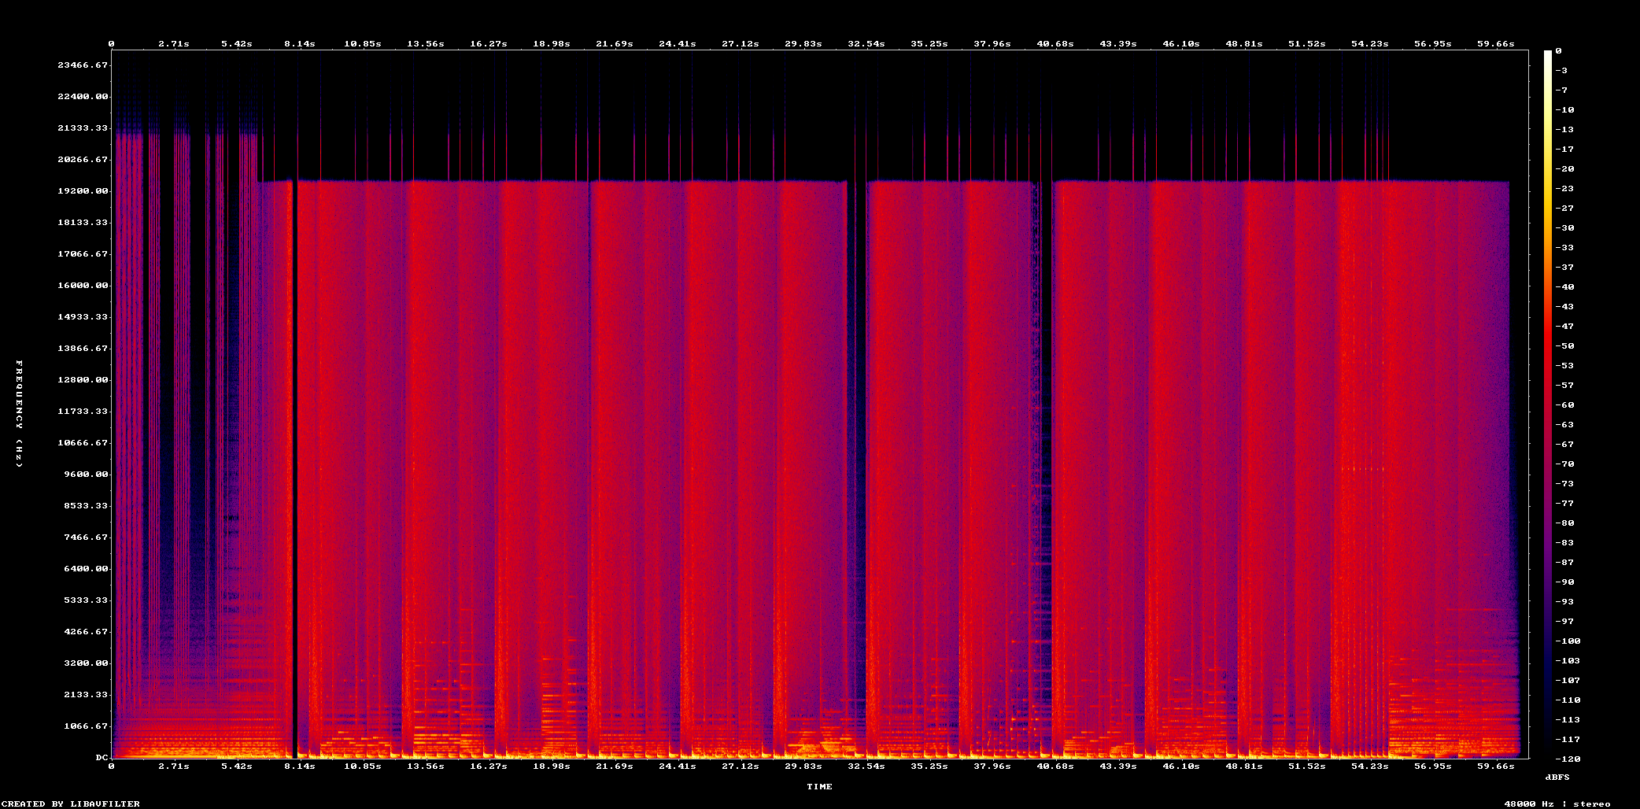Click the -10 dBFS scale value
The image size is (1640, 809).
click(x=1564, y=110)
